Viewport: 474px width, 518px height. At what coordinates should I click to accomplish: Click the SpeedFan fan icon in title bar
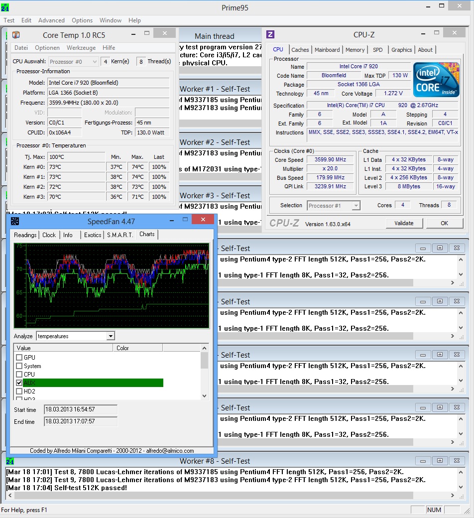point(15,221)
